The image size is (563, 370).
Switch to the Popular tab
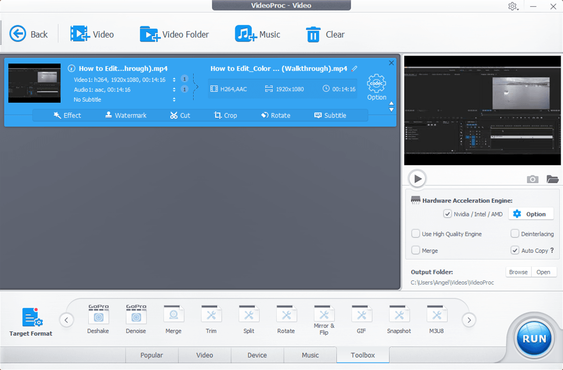click(x=152, y=355)
